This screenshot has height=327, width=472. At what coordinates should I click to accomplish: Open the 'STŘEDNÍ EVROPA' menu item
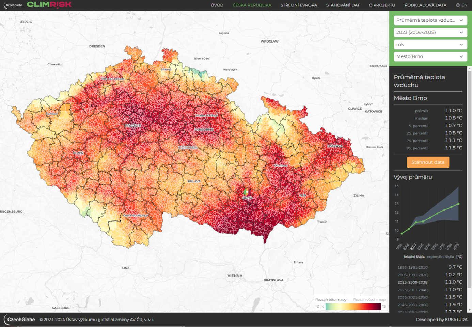(299, 5)
